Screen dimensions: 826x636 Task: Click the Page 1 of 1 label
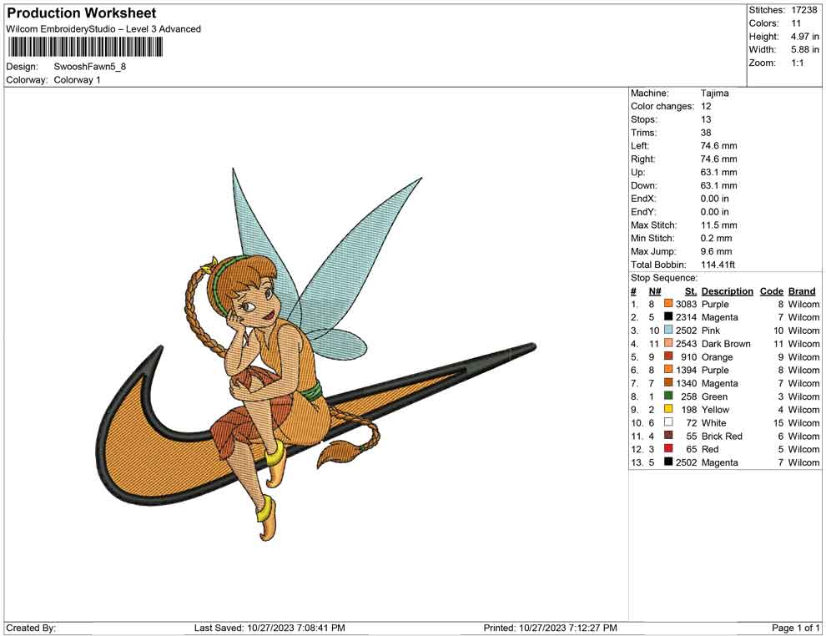(x=795, y=628)
